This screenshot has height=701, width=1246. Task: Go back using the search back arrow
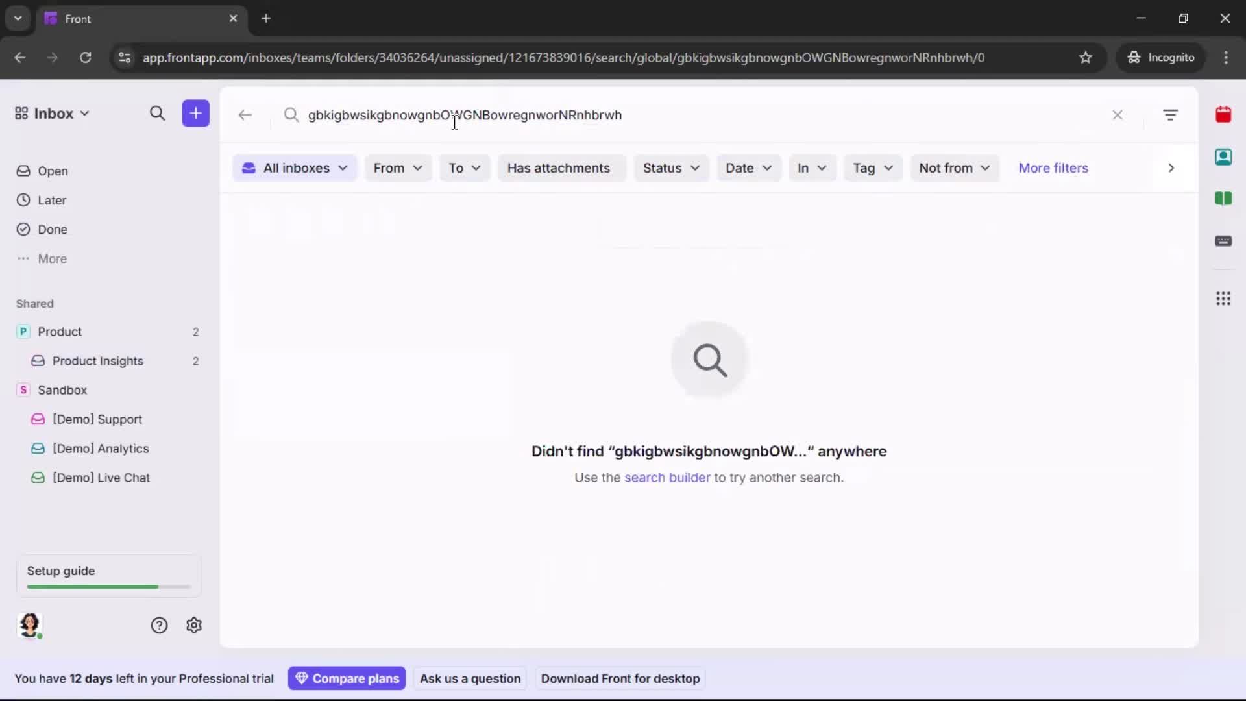pos(245,115)
